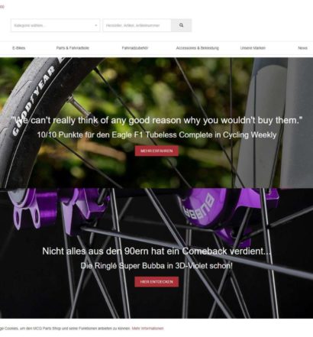Open the E-Bikes menu
The width and height of the screenshot is (313, 337).
click(19, 48)
